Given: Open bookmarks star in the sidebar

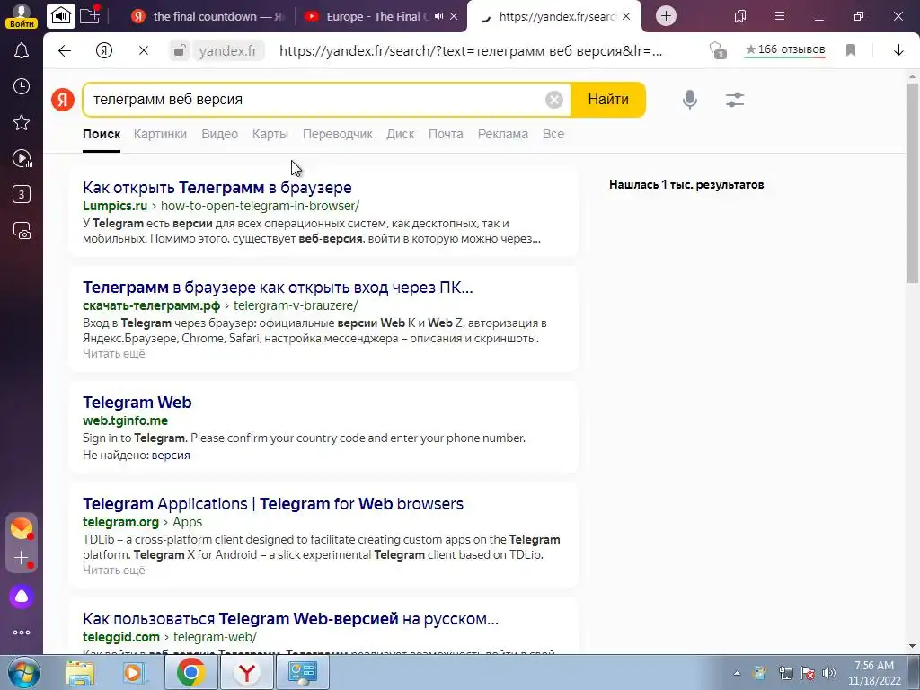Looking at the screenshot, I should [22, 122].
